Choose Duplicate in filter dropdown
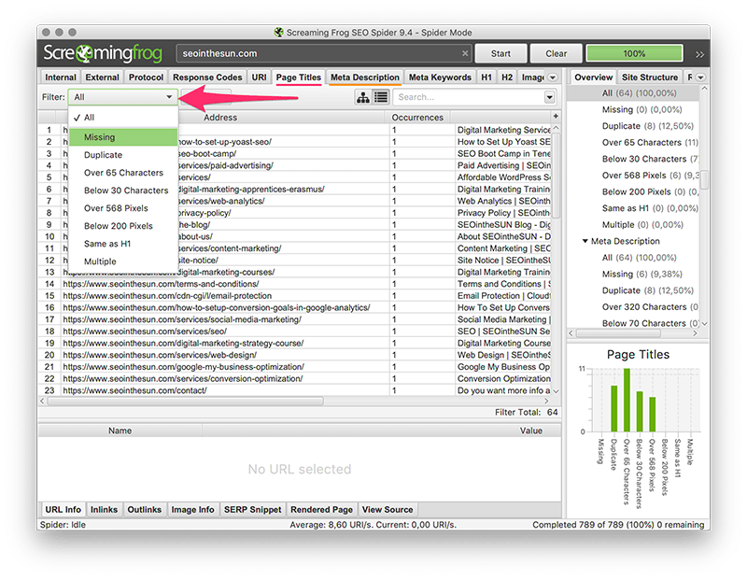The height and width of the screenshot is (579, 747). click(123, 155)
